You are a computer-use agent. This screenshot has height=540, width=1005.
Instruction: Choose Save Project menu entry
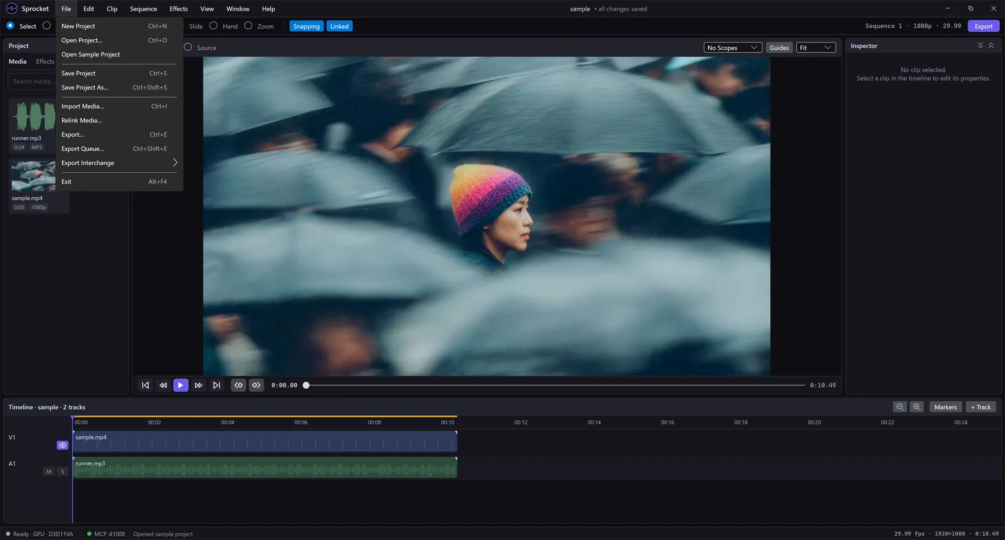pos(119,73)
